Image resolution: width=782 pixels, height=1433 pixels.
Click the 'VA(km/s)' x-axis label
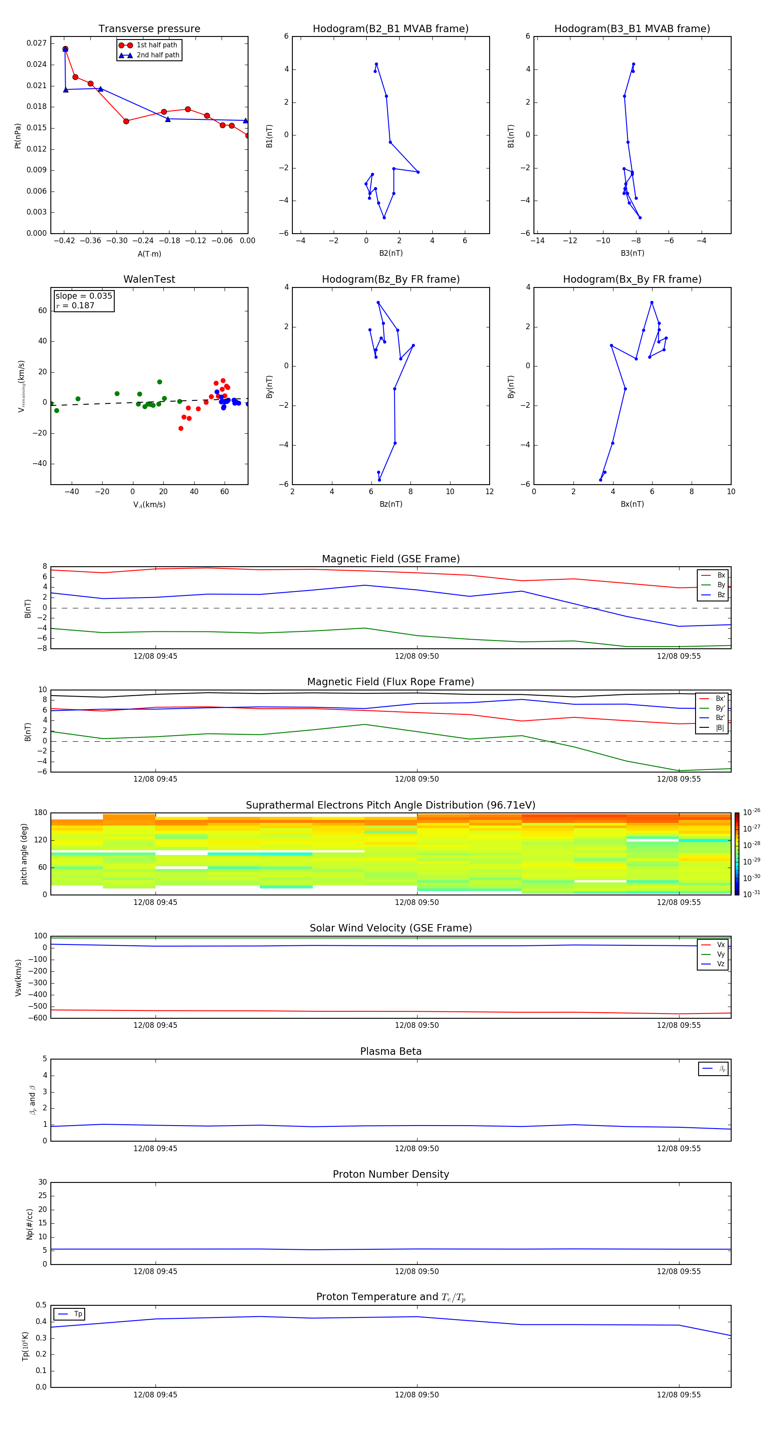click(149, 505)
